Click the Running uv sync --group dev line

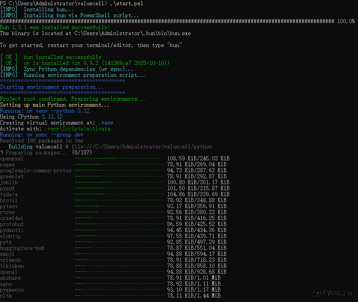42,135
